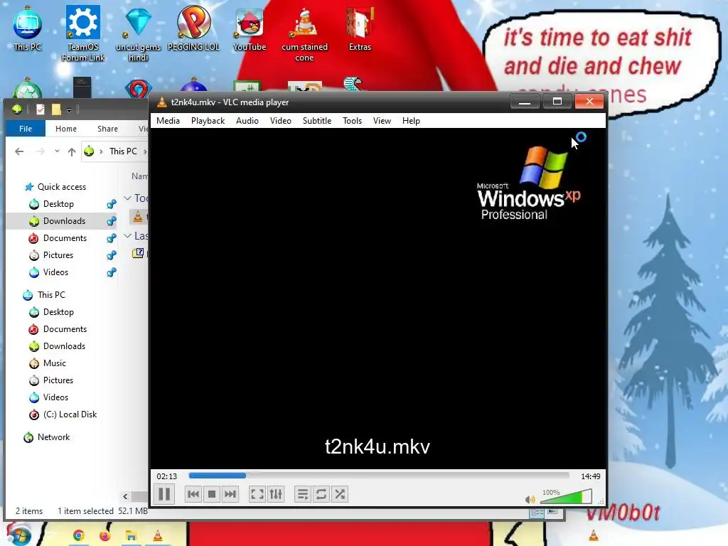Open File tab in Explorer
Image resolution: width=728 pixels, height=546 pixels.
pos(26,129)
